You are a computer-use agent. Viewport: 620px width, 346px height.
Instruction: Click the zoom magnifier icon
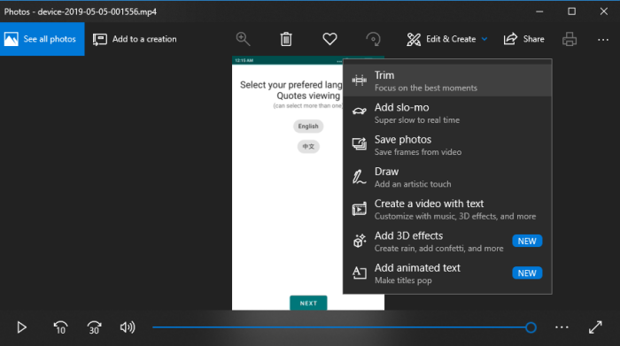pyautogui.click(x=243, y=39)
